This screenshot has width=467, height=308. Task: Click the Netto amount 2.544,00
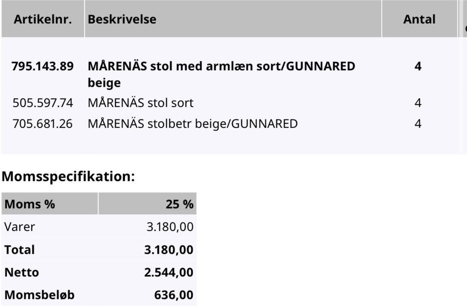click(x=169, y=273)
